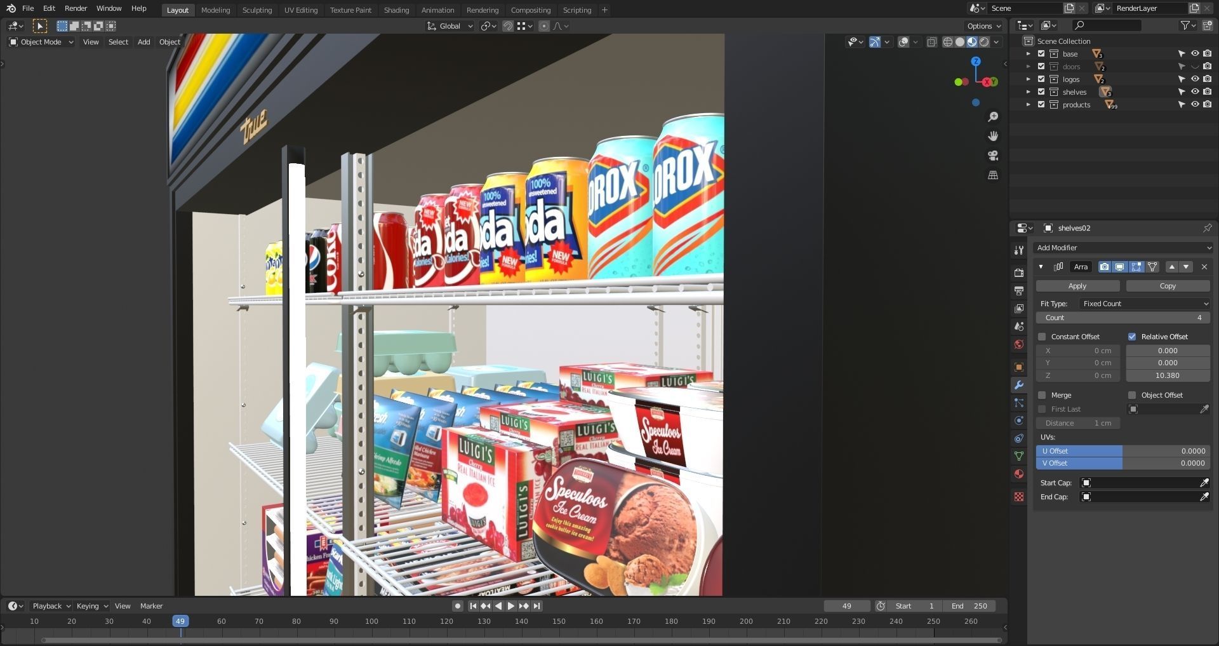Open the Output properties tab
Screen dimensions: 1219x646
[x=1019, y=290]
